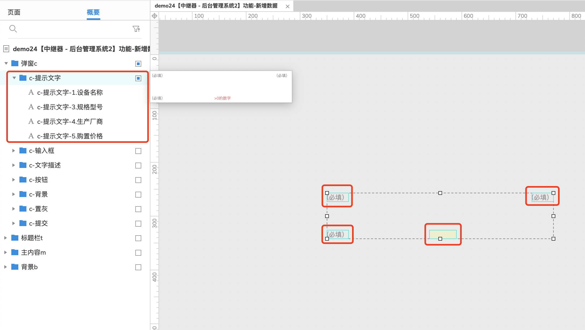Image resolution: width=585 pixels, height=330 pixels.
Task: Toggle visibility box for c-按钮
Action: click(x=138, y=180)
